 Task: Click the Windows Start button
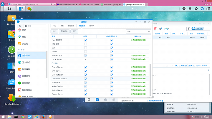[x=3, y=117]
